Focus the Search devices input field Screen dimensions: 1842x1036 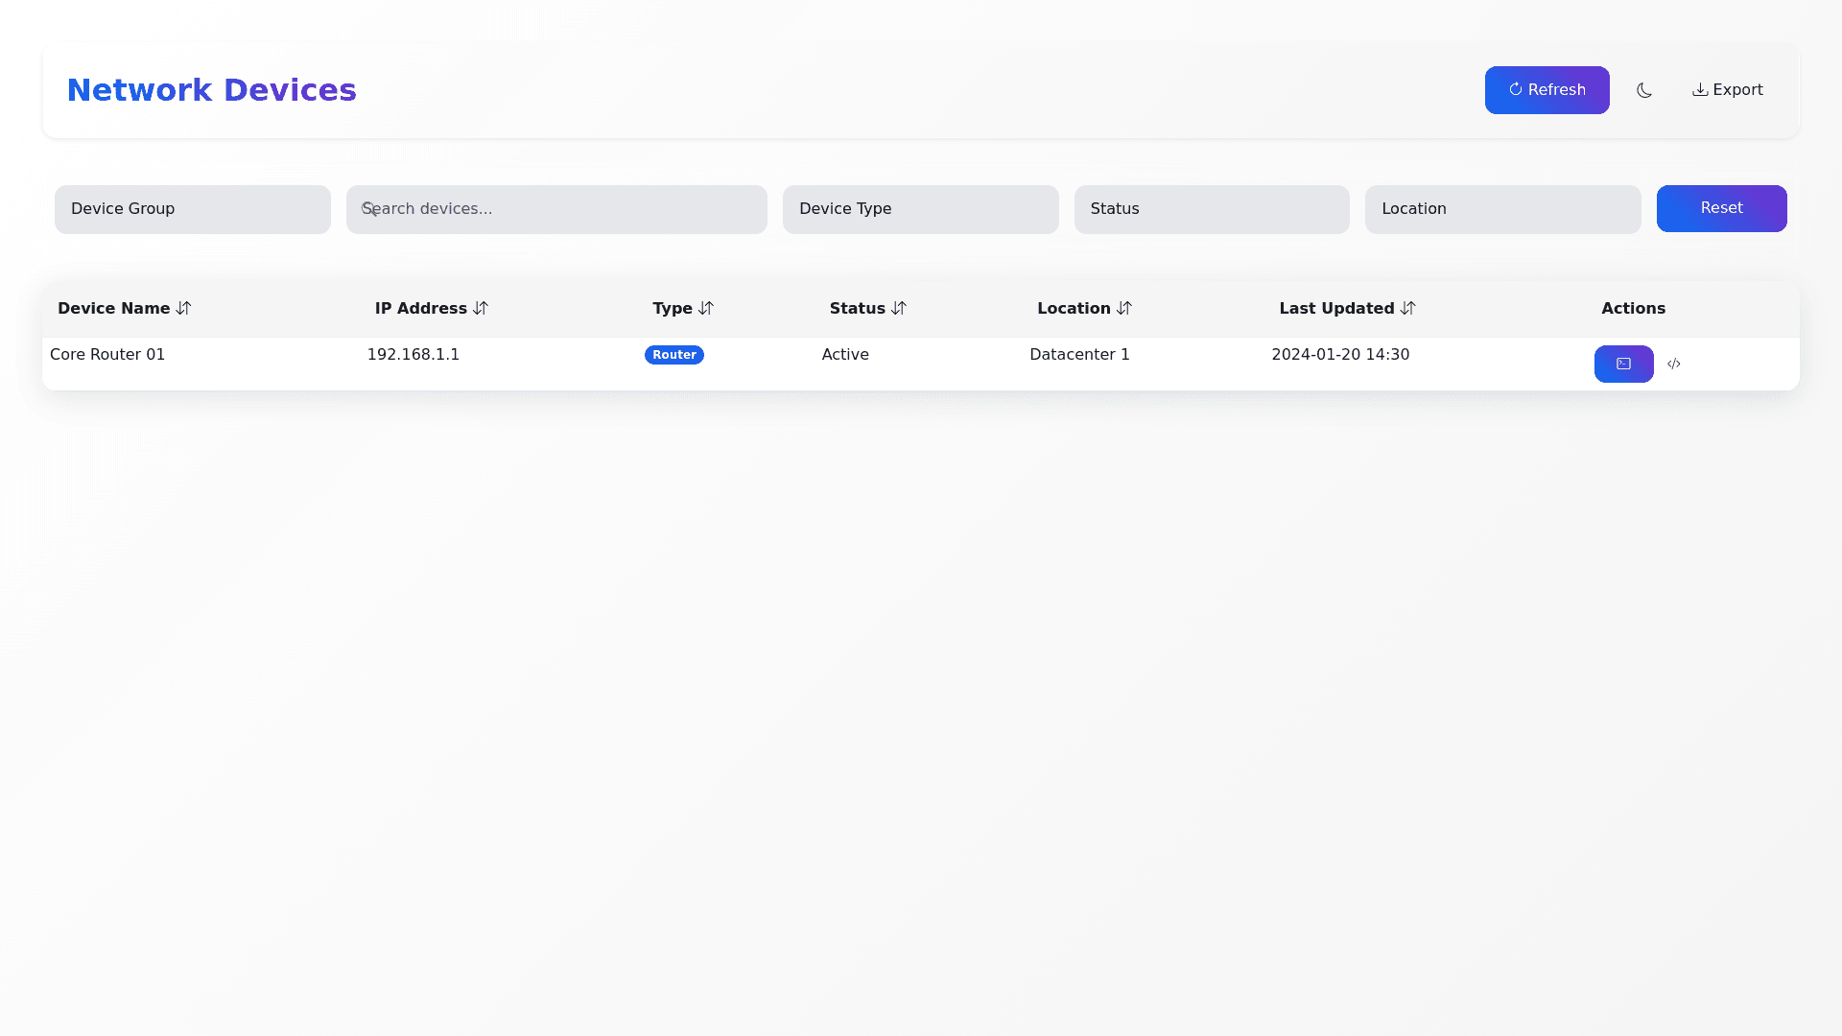pyautogui.click(x=576, y=209)
